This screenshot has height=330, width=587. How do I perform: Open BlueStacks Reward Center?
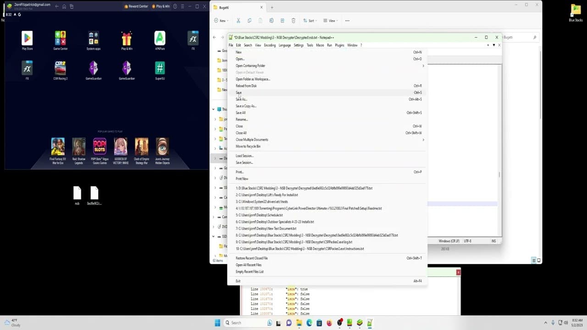136,6
